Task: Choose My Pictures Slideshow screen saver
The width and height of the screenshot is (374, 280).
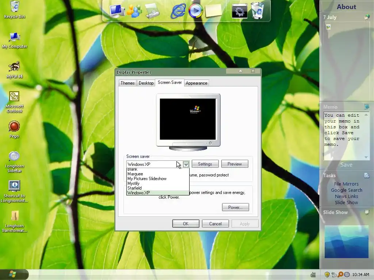Action: [x=158, y=179]
